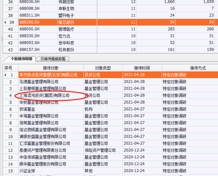Sort by the 接待方式 column header
The width and height of the screenshot is (218, 176).
coord(198,68)
